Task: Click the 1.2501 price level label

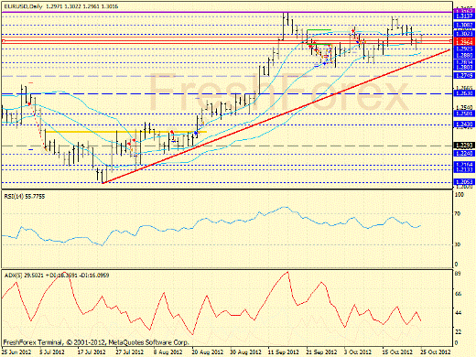Action: 464,114
